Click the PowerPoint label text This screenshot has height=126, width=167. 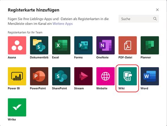tap(38, 88)
